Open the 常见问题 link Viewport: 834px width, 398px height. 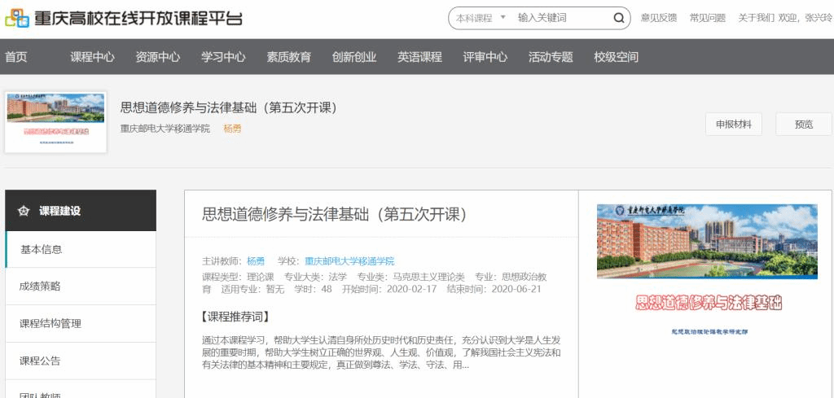click(x=707, y=18)
